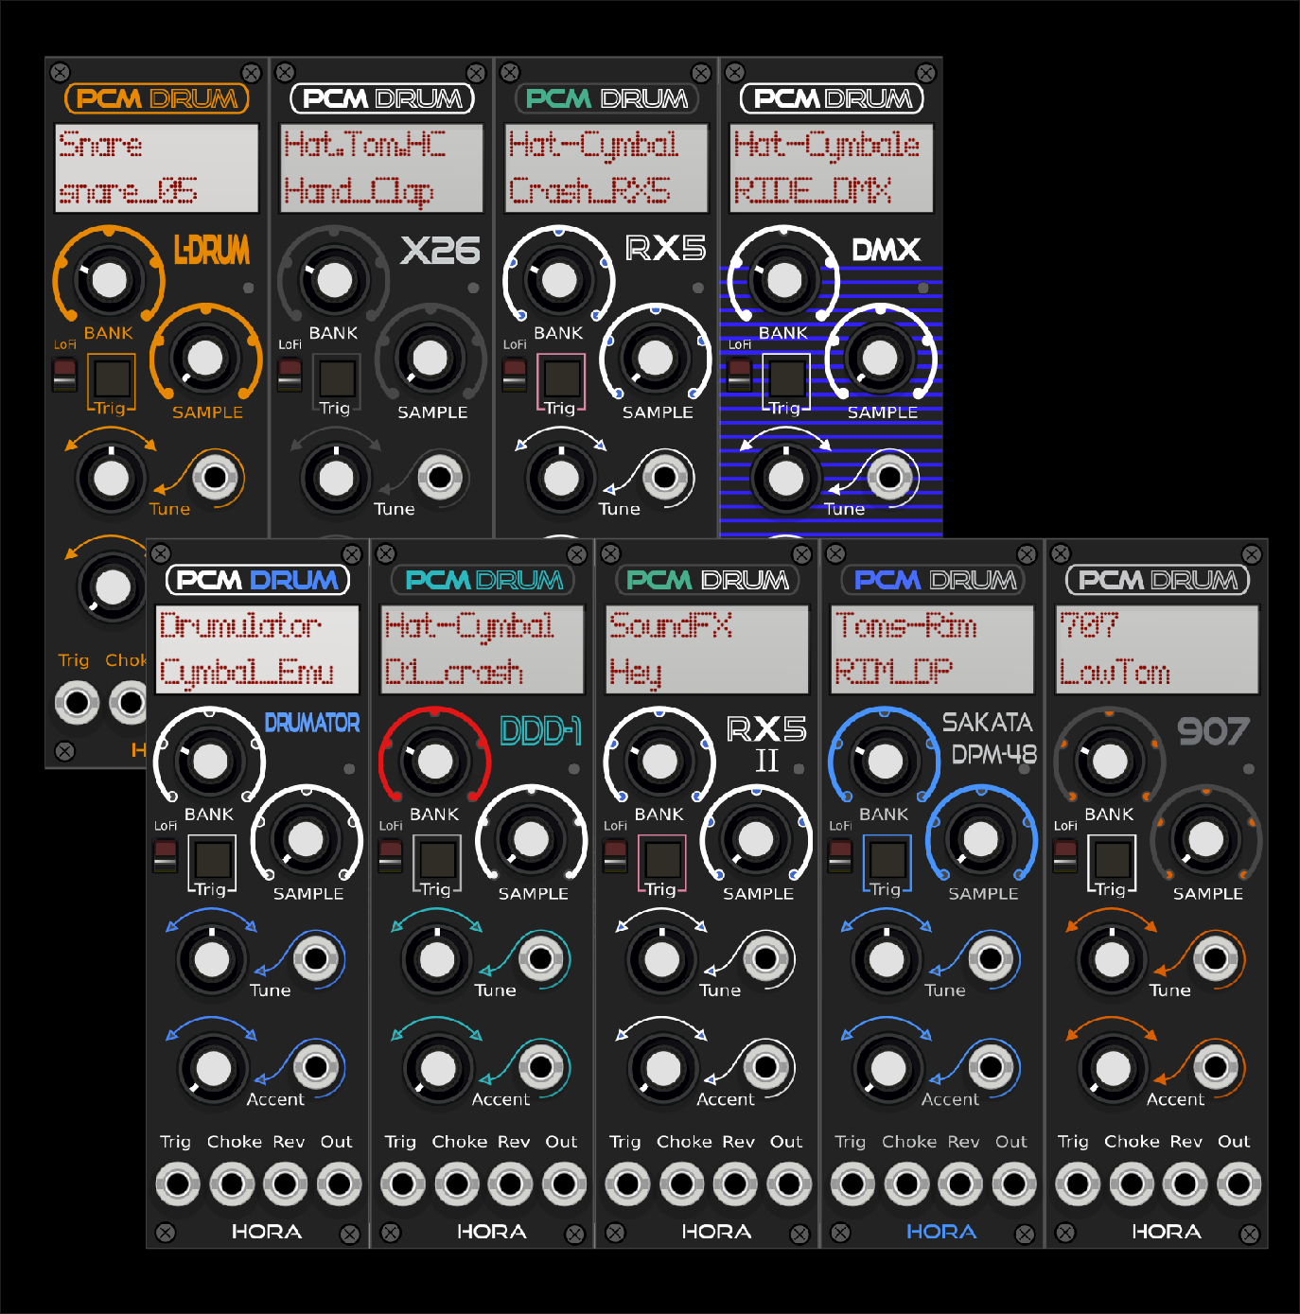Click the 707 LowTom display on 907 module
The width and height of the screenshot is (1300, 1314).
(1157, 649)
